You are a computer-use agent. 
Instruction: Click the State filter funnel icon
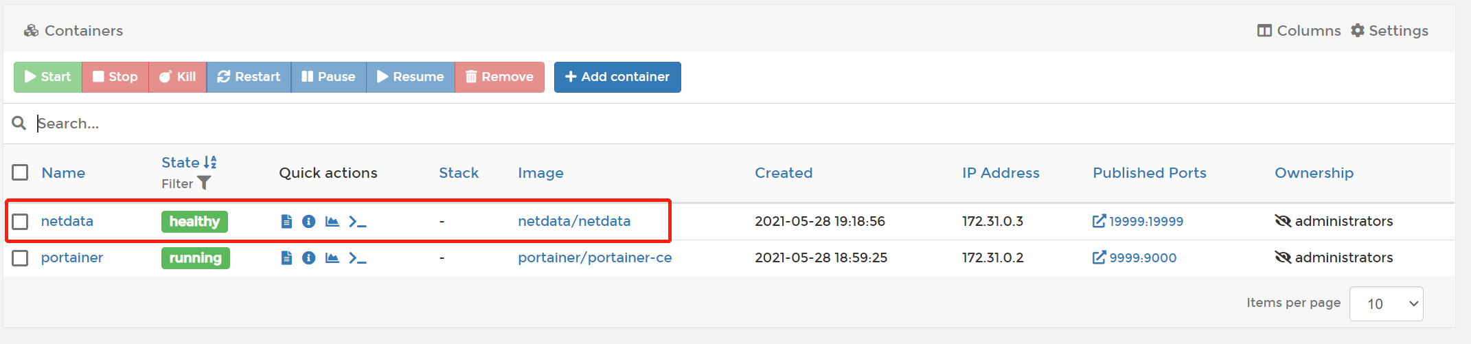(204, 183)
